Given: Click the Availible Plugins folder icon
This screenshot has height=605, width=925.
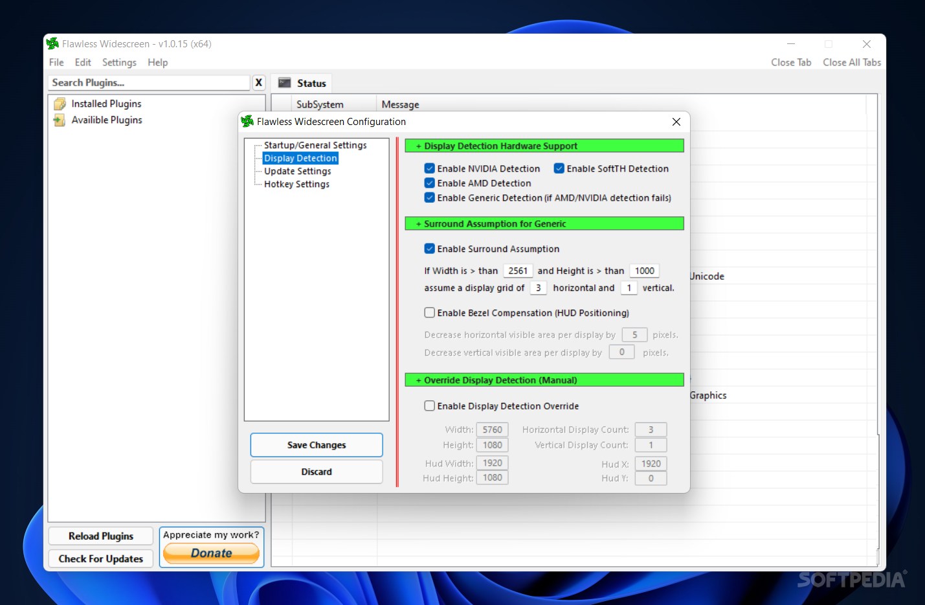Looking at the screenshot, I should [60, 120].
